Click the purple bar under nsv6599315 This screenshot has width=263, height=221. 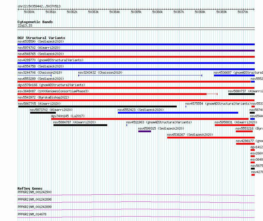click(145, 131)
